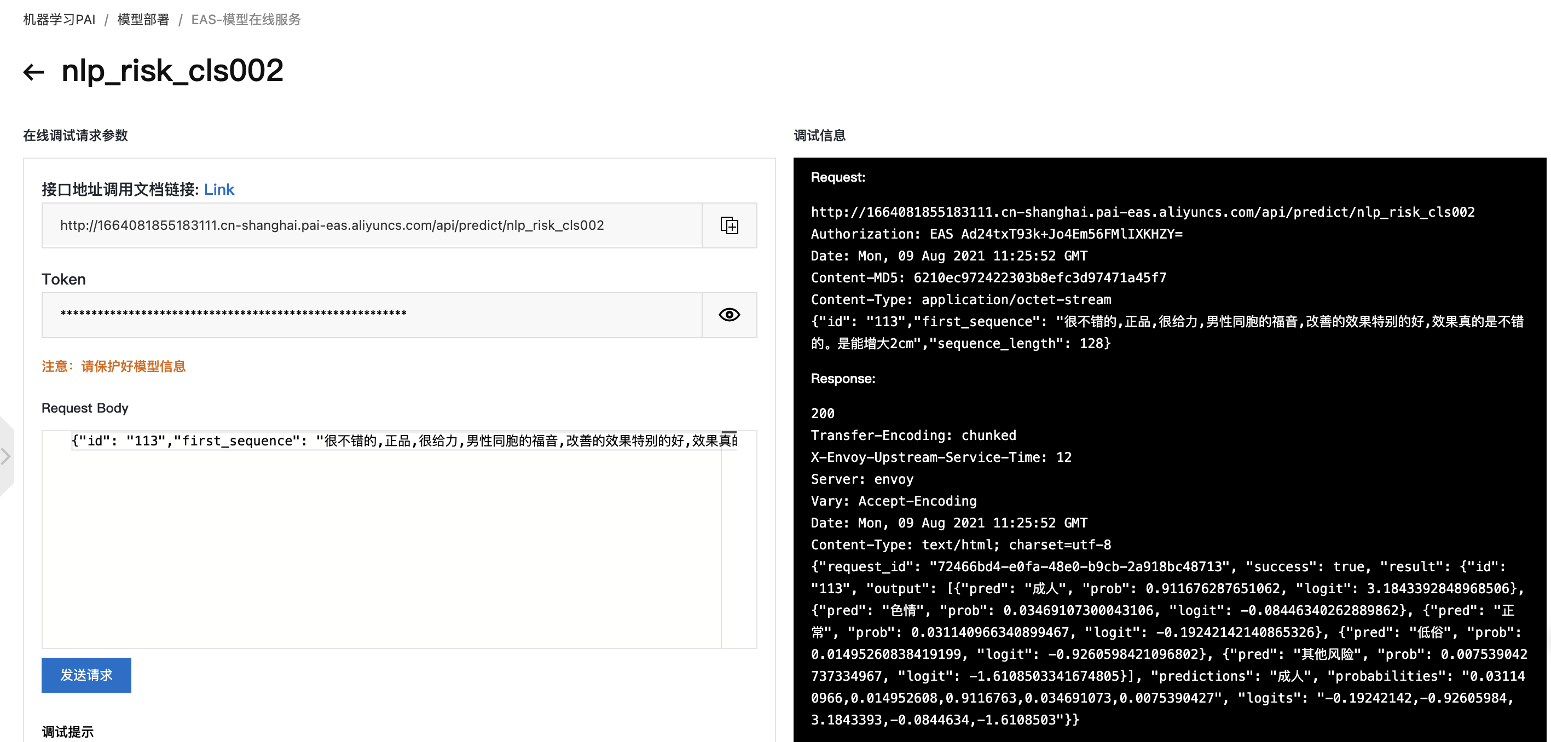Image resolution: width=1551 pixels, height=742 pixels.
Task: Click the Request Body label
Action: pyautogui.click(x=85, y=408)
